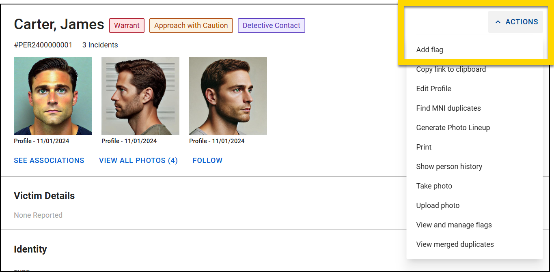Select the Approach with Caution badge

tap(191, 25)
